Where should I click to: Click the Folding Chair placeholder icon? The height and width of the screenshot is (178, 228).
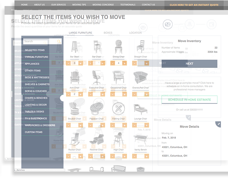tap(119, 108)
